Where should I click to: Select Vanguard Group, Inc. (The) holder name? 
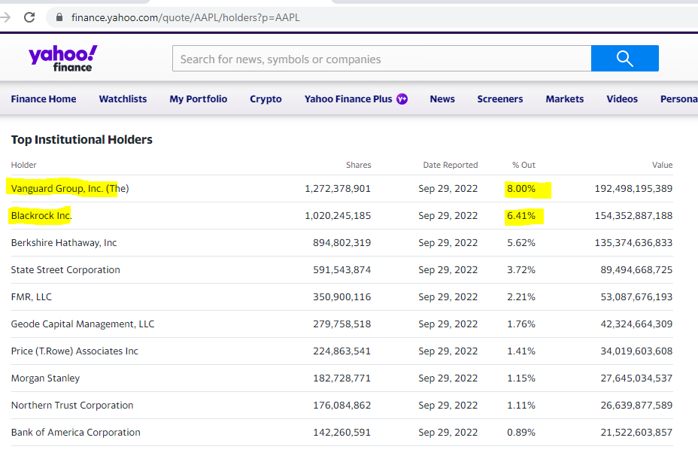[70, 188]
